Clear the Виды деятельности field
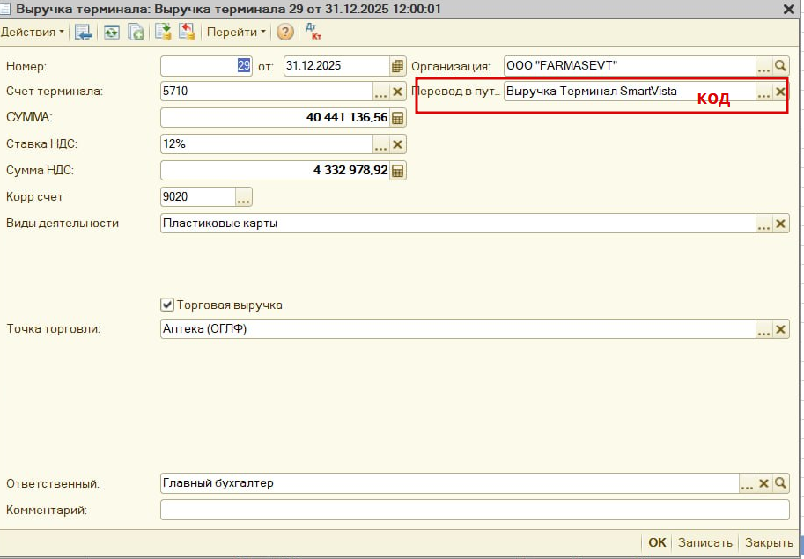Image resolution: width=804 pixels, height=559 pixels. pyautogui.click(x=780, y=224)
